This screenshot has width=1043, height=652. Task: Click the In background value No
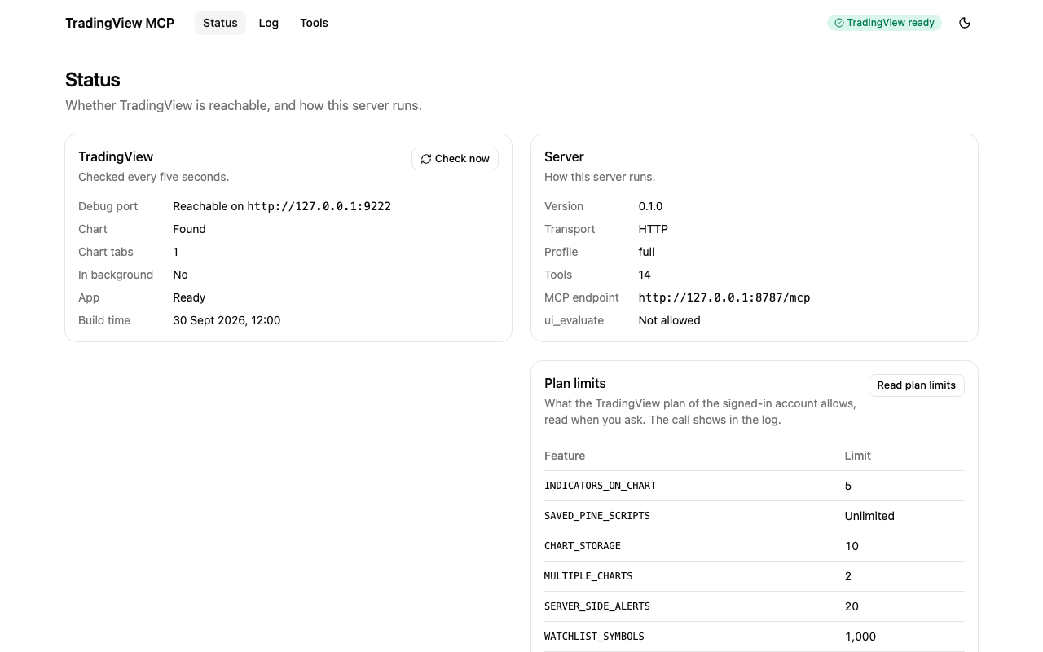click(180, 275)
